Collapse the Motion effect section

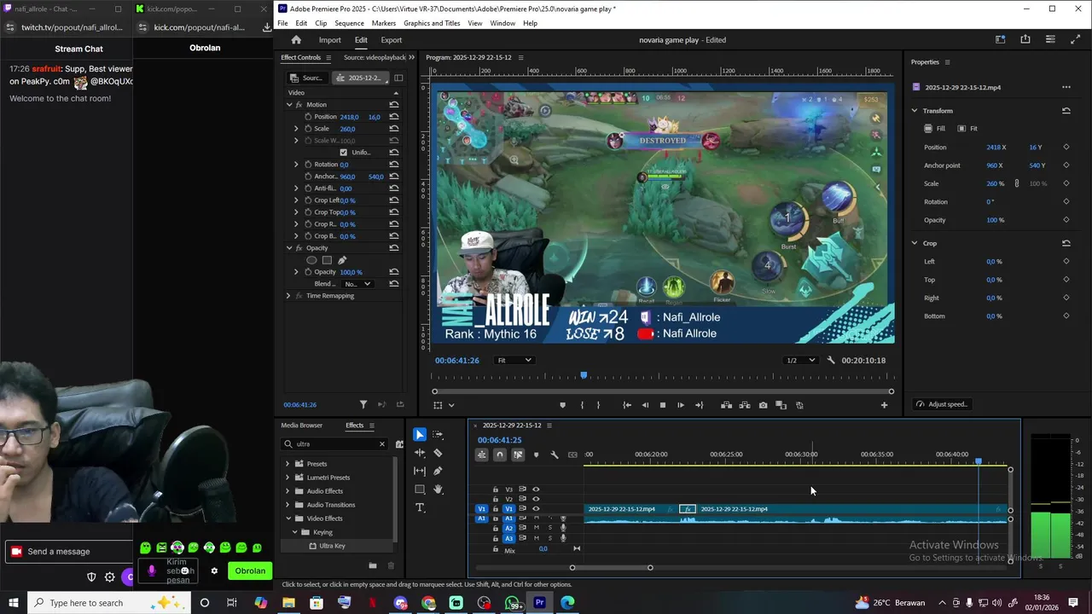289,105
